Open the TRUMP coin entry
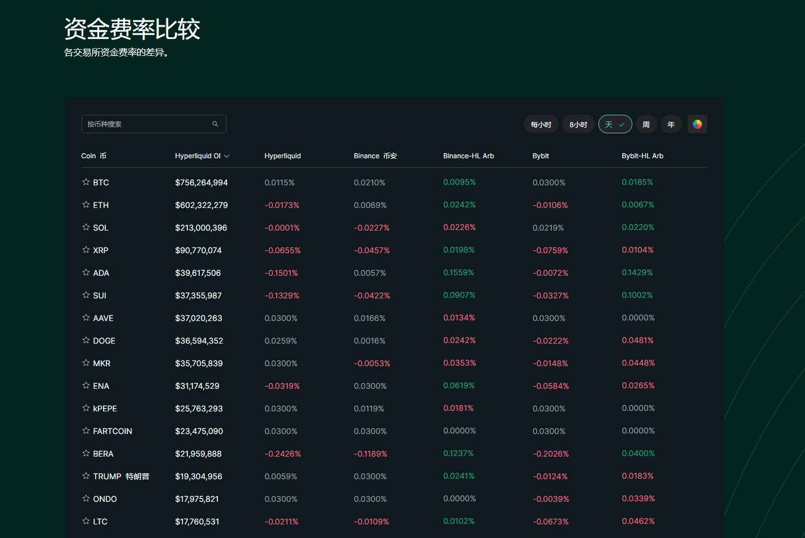 pos(107,476)
